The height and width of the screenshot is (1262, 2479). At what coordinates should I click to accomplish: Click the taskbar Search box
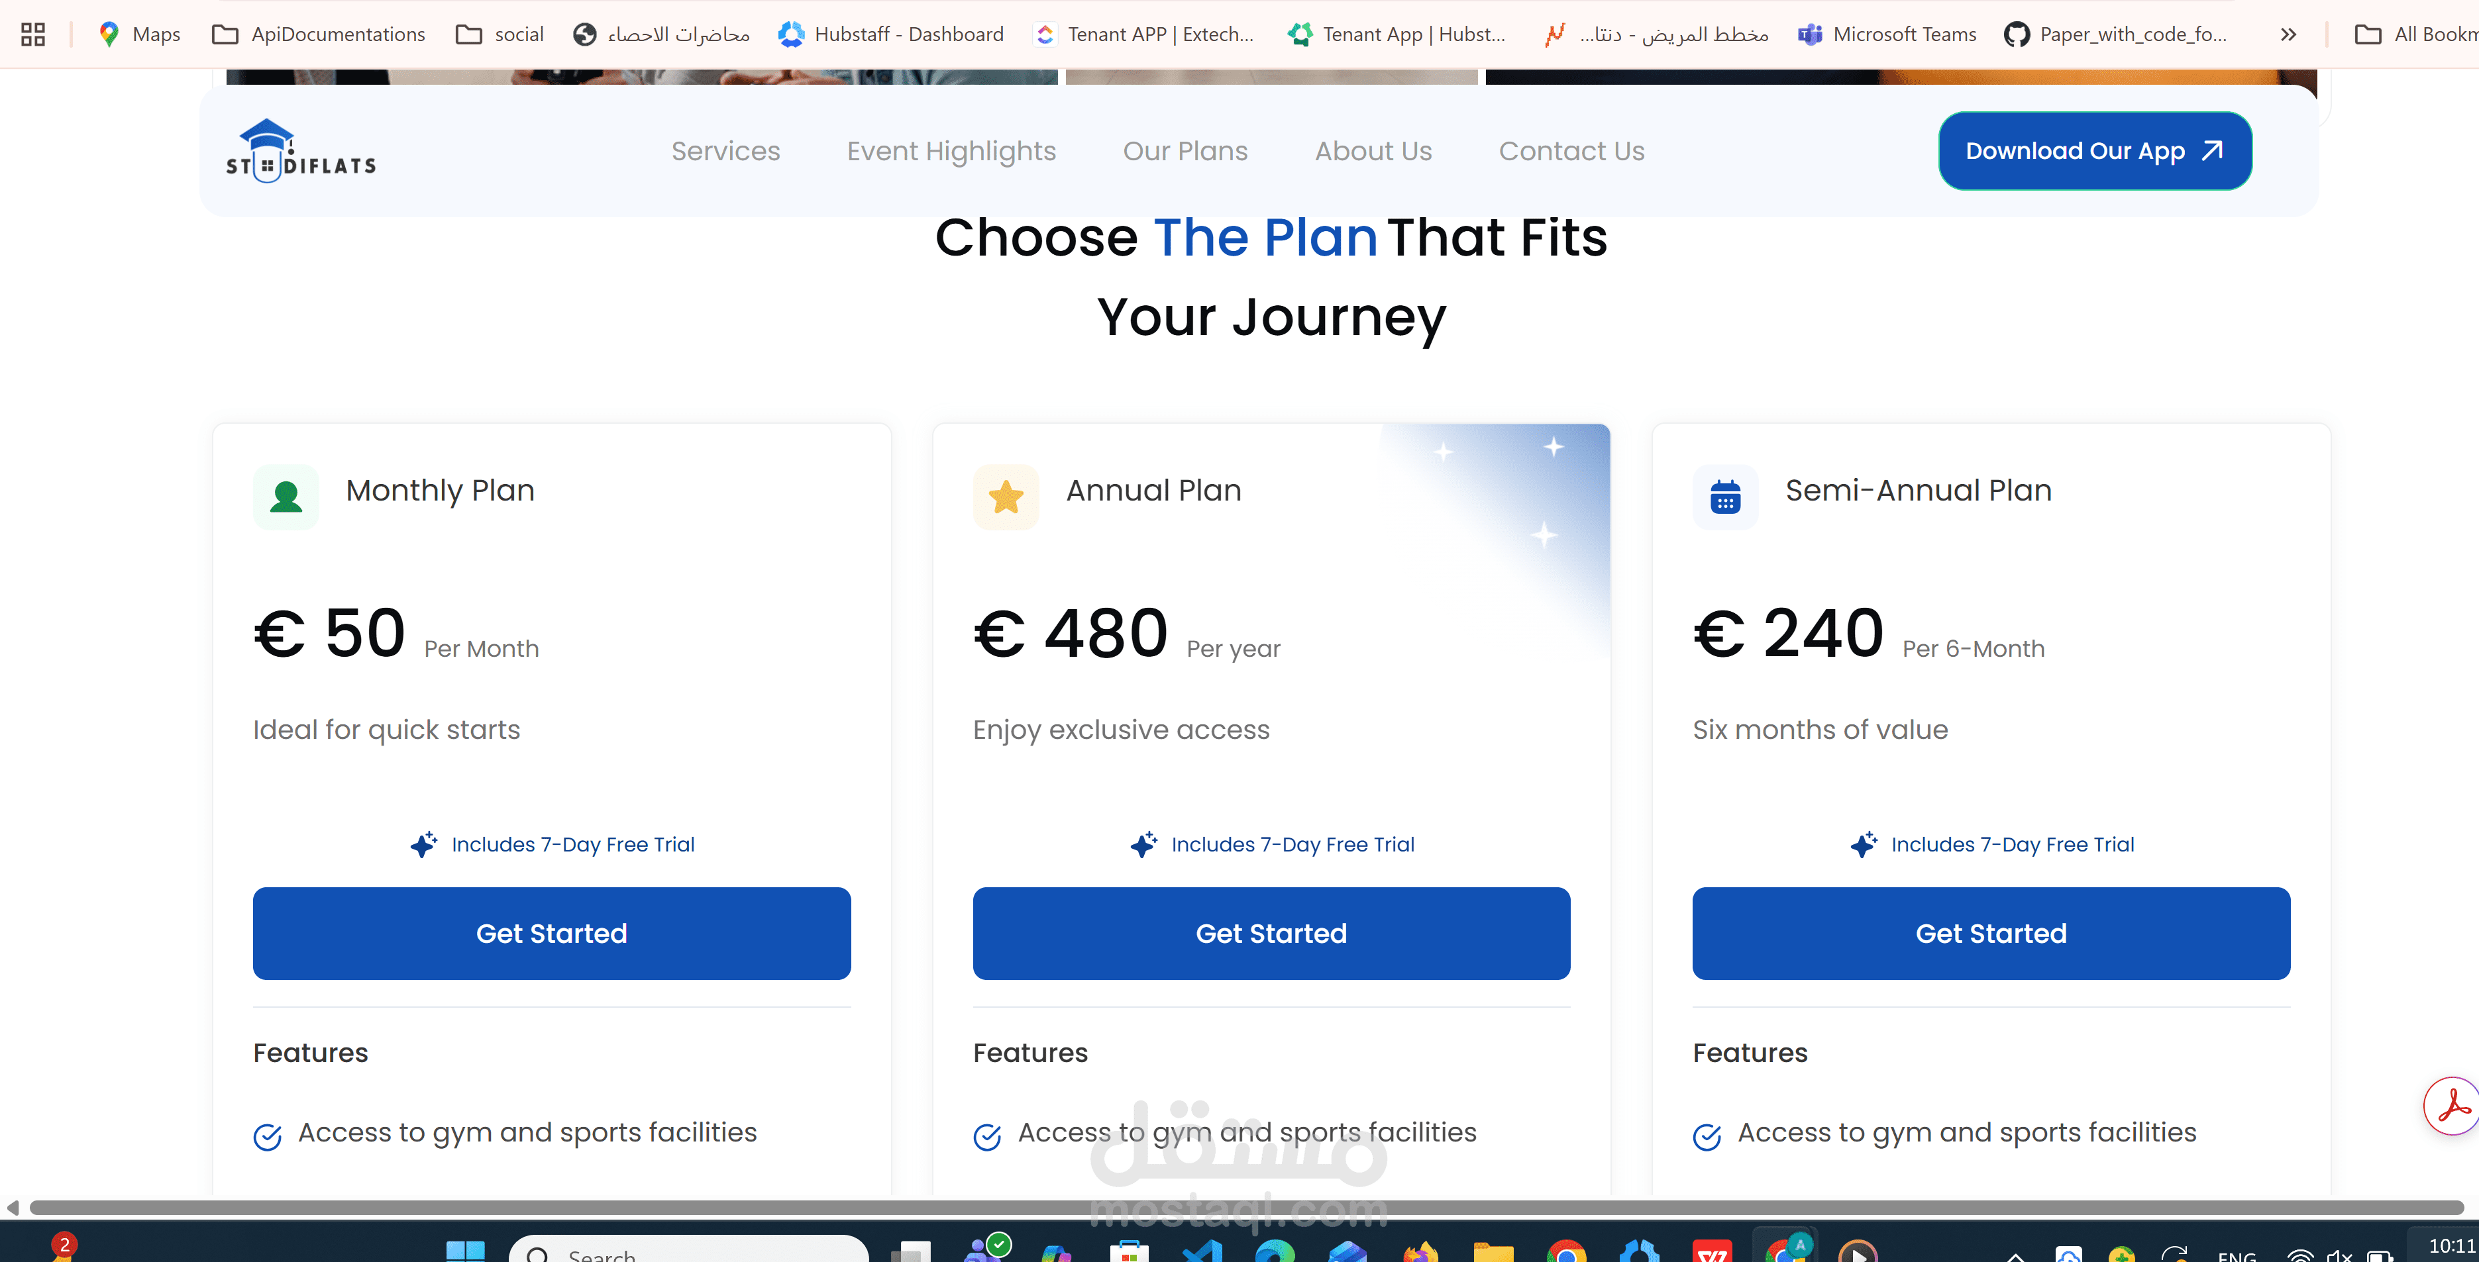click(689, 1251)
